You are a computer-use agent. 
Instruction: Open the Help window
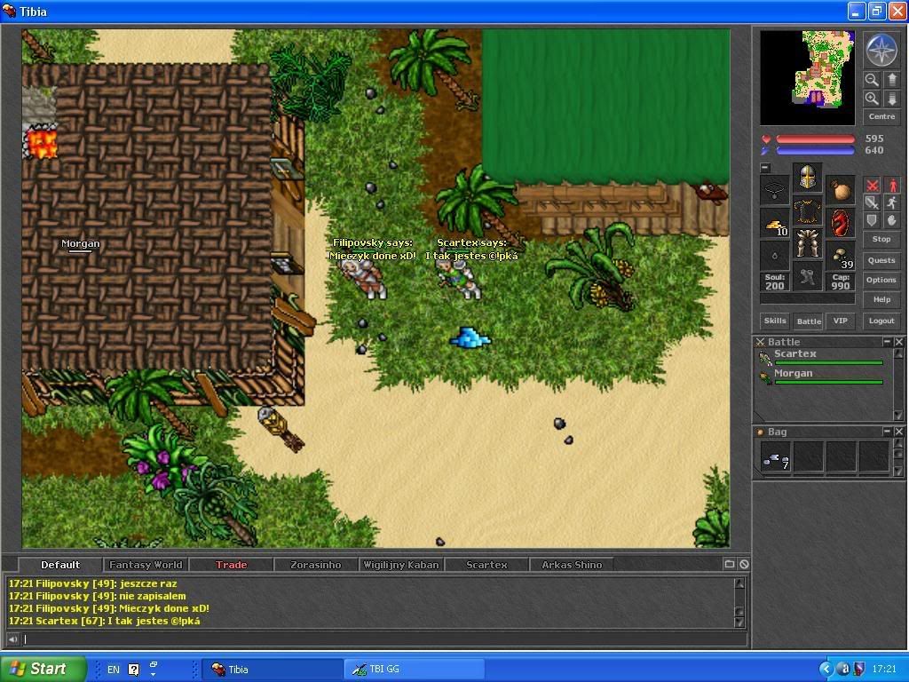click(881, 300)
